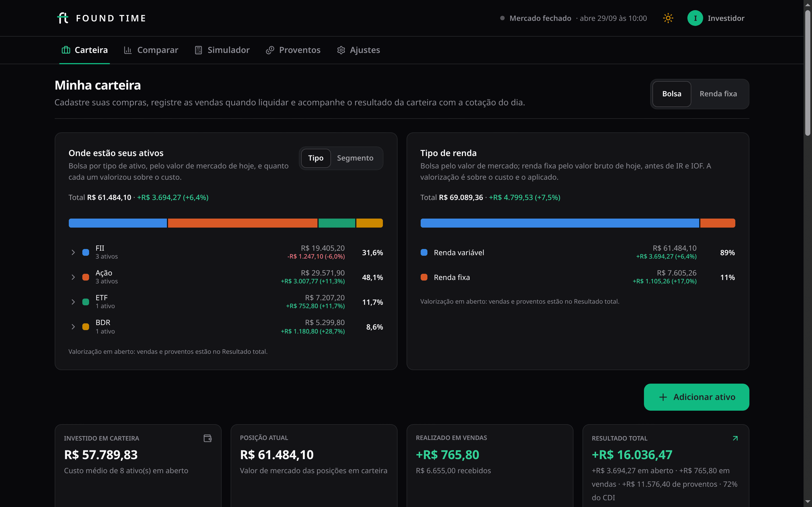The image size is (812, 507).
Task: Click the ETF gain +R$ 752,80 (+11,7%)
Action: (315, 306)
